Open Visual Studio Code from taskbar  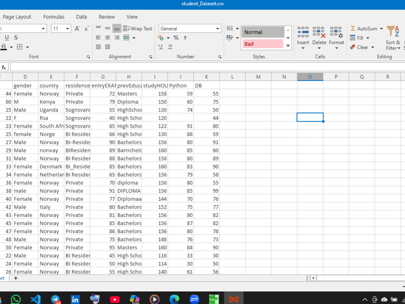coord(35,300)
